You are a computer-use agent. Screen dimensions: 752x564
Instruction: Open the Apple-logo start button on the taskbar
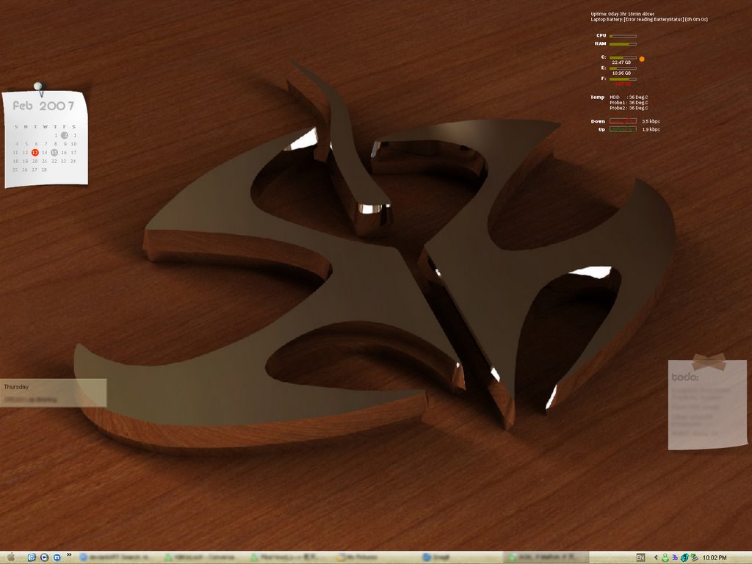10,557
